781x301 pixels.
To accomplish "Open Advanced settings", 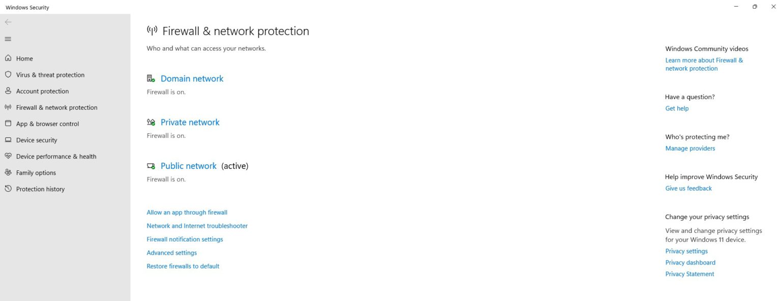I will (171, 253).
